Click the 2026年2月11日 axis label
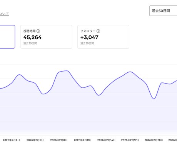Image resolution: width=177 pixels, height=147 pixels. point(83,140)
